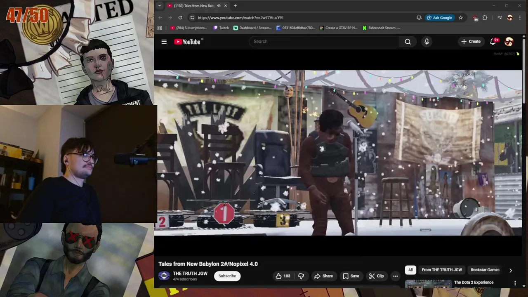
Task: Bookmark this page with the star icon
Action: click(460, 18)
